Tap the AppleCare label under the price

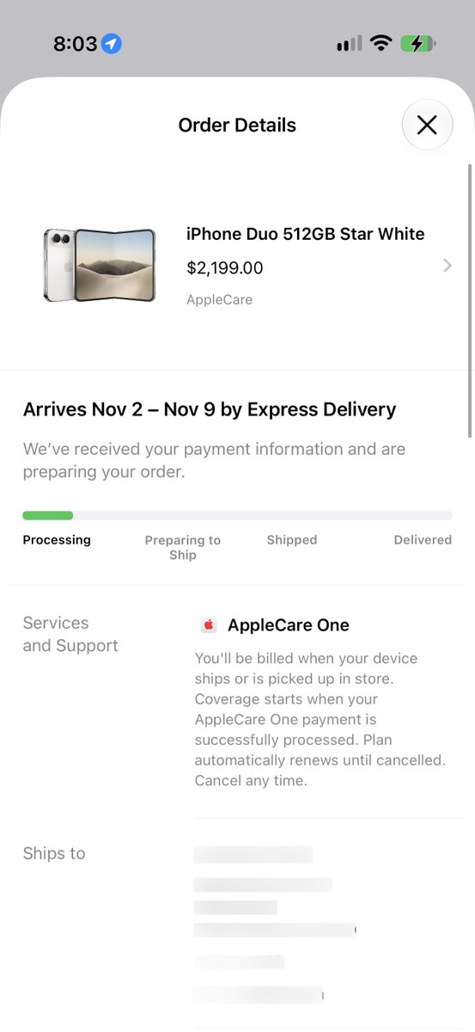click(x=219, y=300)
